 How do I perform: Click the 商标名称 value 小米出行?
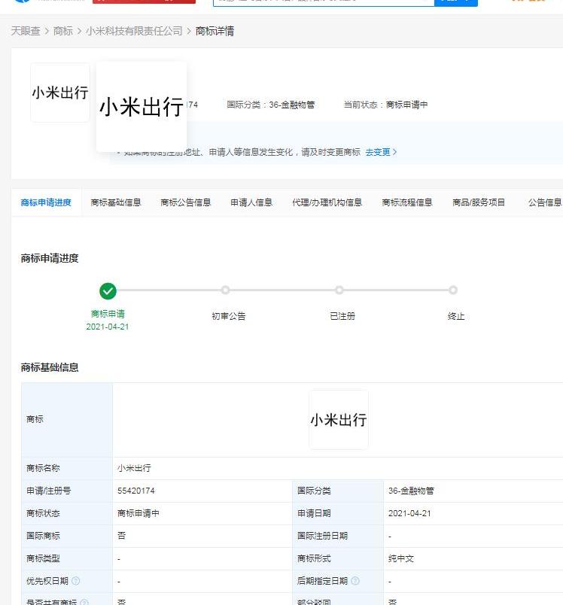[134, 468]
